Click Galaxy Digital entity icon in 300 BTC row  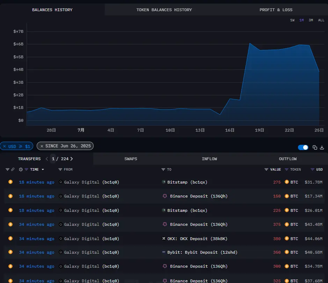[61, 266]
